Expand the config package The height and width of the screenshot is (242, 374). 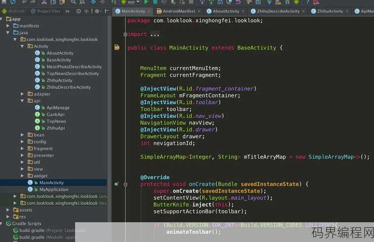click(x=22, y=142)
